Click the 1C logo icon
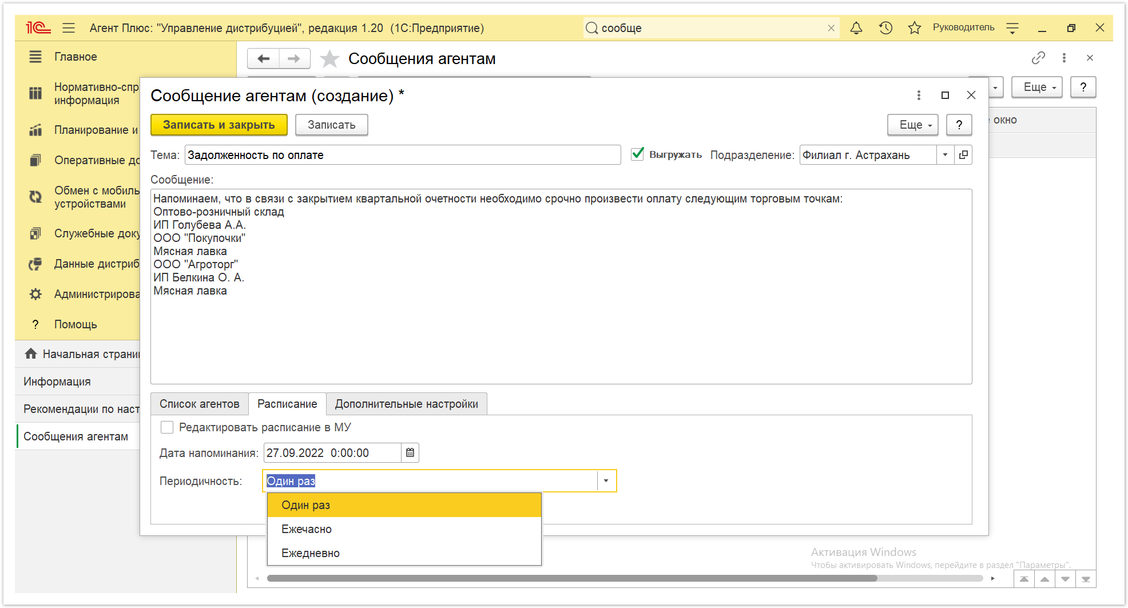This screenshot has width=1128, height=608. click(38, 27)
